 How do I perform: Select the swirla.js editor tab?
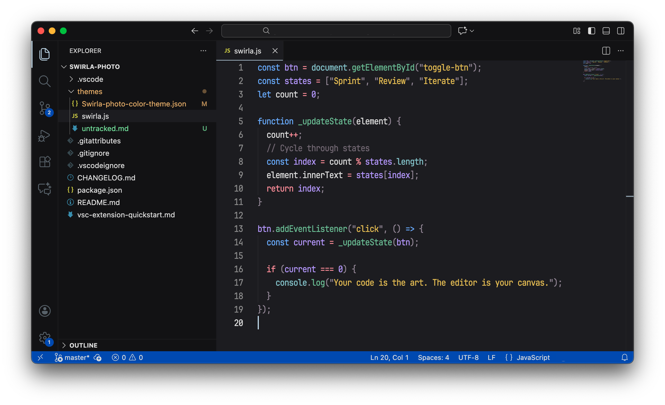pos(247,51)
